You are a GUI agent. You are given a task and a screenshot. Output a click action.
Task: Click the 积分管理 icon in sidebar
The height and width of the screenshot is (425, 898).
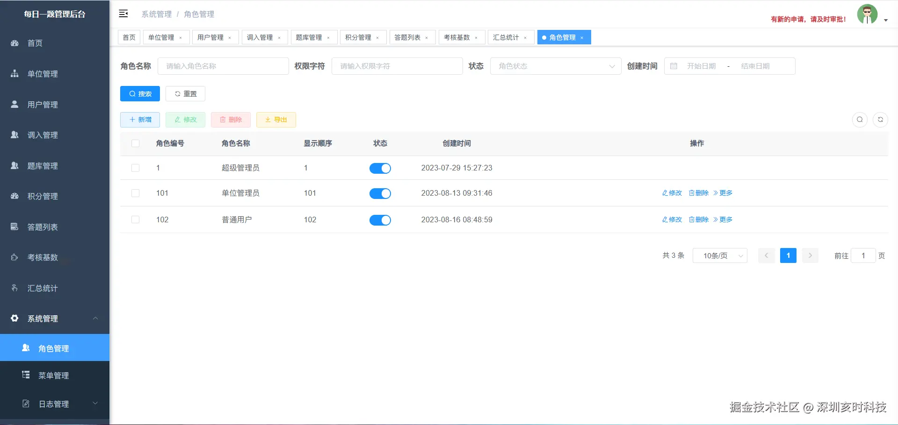coord(14,196)
